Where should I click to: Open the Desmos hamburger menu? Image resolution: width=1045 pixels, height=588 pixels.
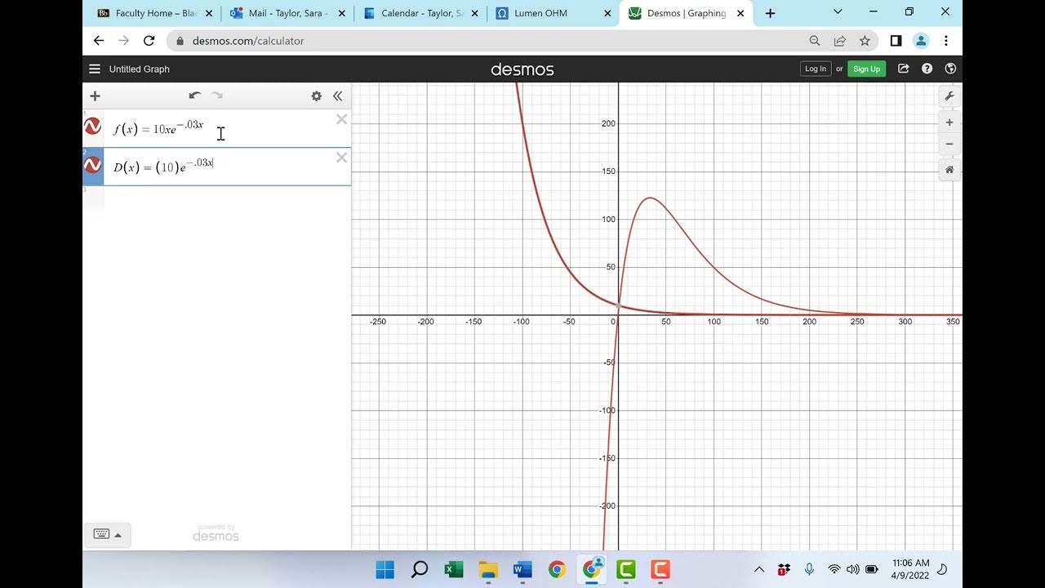click(x=95, y=69)
